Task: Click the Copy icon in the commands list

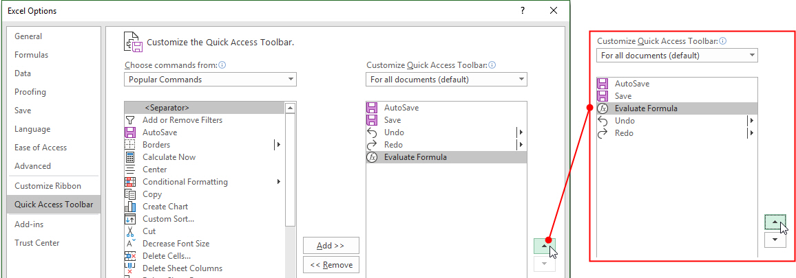Action: click(130, 194)
